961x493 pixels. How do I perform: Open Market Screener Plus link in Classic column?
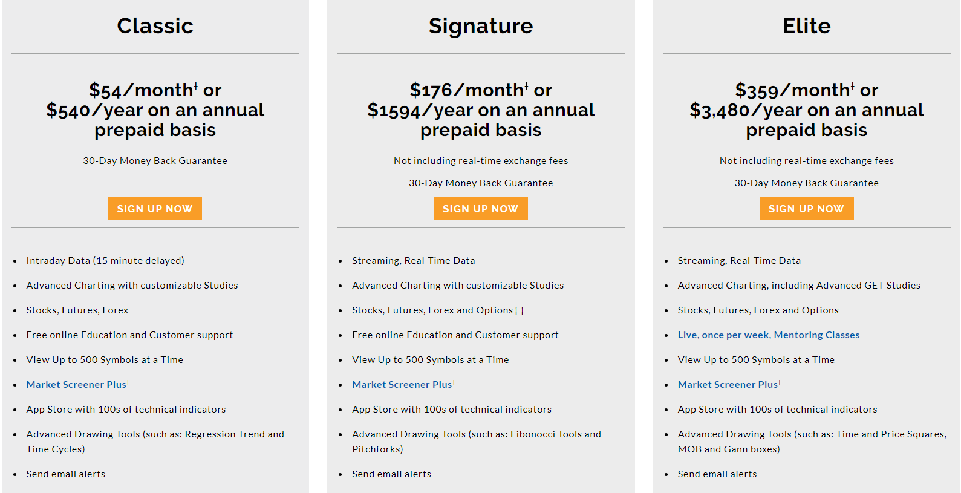point(77,384)
